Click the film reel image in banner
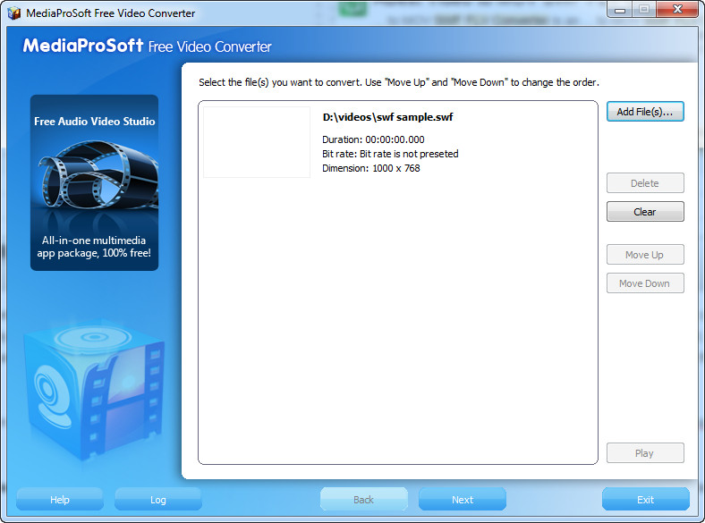 point(98,175)
